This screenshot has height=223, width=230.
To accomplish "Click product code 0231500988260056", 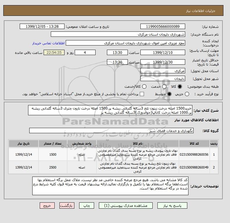I will point(194,154).
